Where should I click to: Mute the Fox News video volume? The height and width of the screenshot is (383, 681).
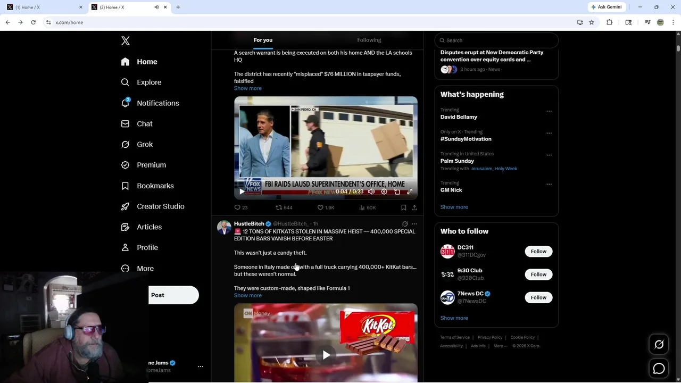click(x=371, y=191)
